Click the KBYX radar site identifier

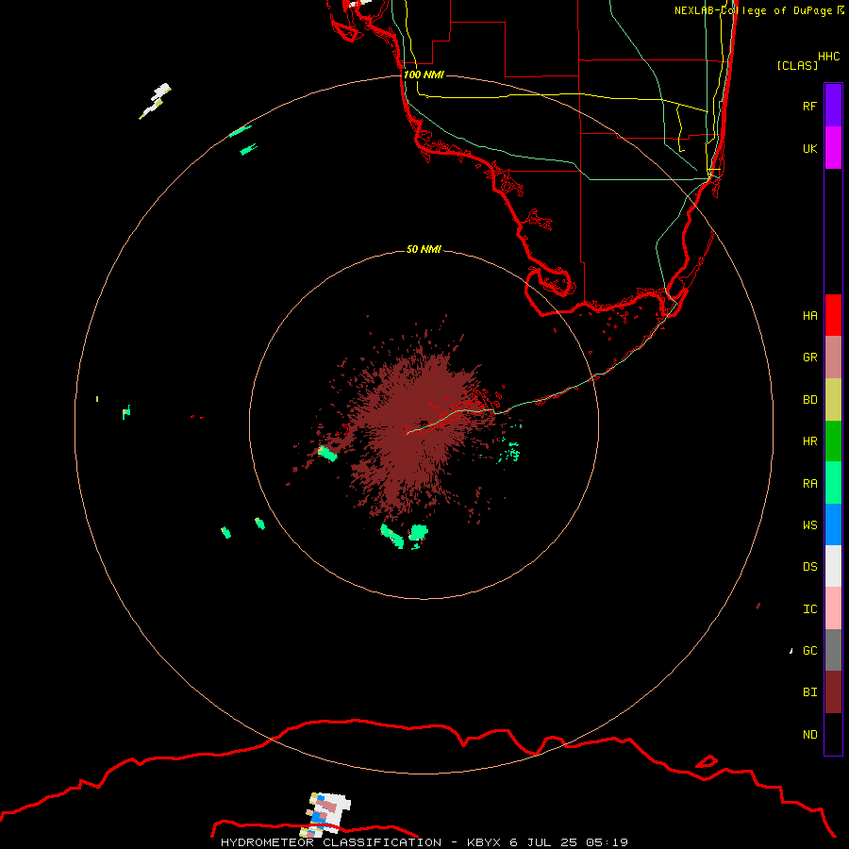coord(485,842)
